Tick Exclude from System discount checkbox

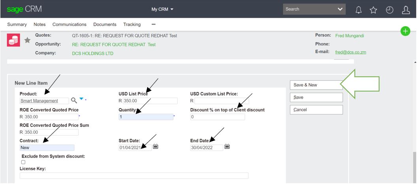click(23, 162)
